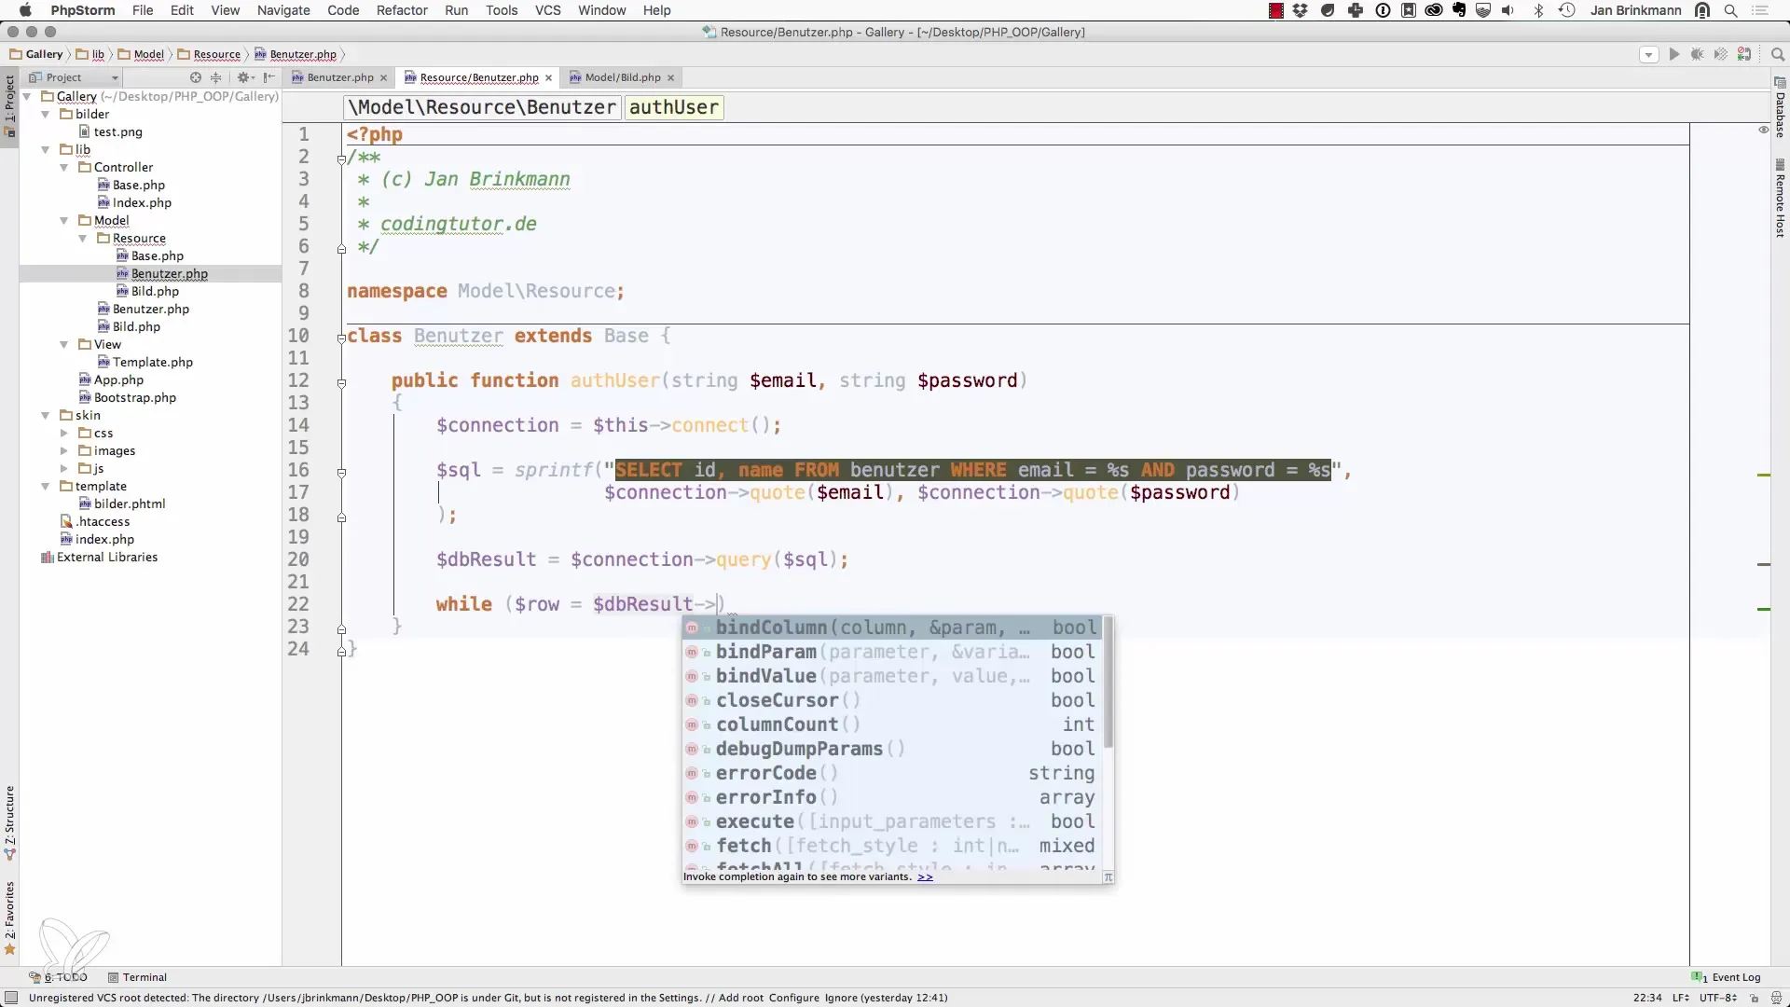Click the inspection eye icon above gutter
The height and width of the screenshot is (1007, 1790).
pos(1763,130)
